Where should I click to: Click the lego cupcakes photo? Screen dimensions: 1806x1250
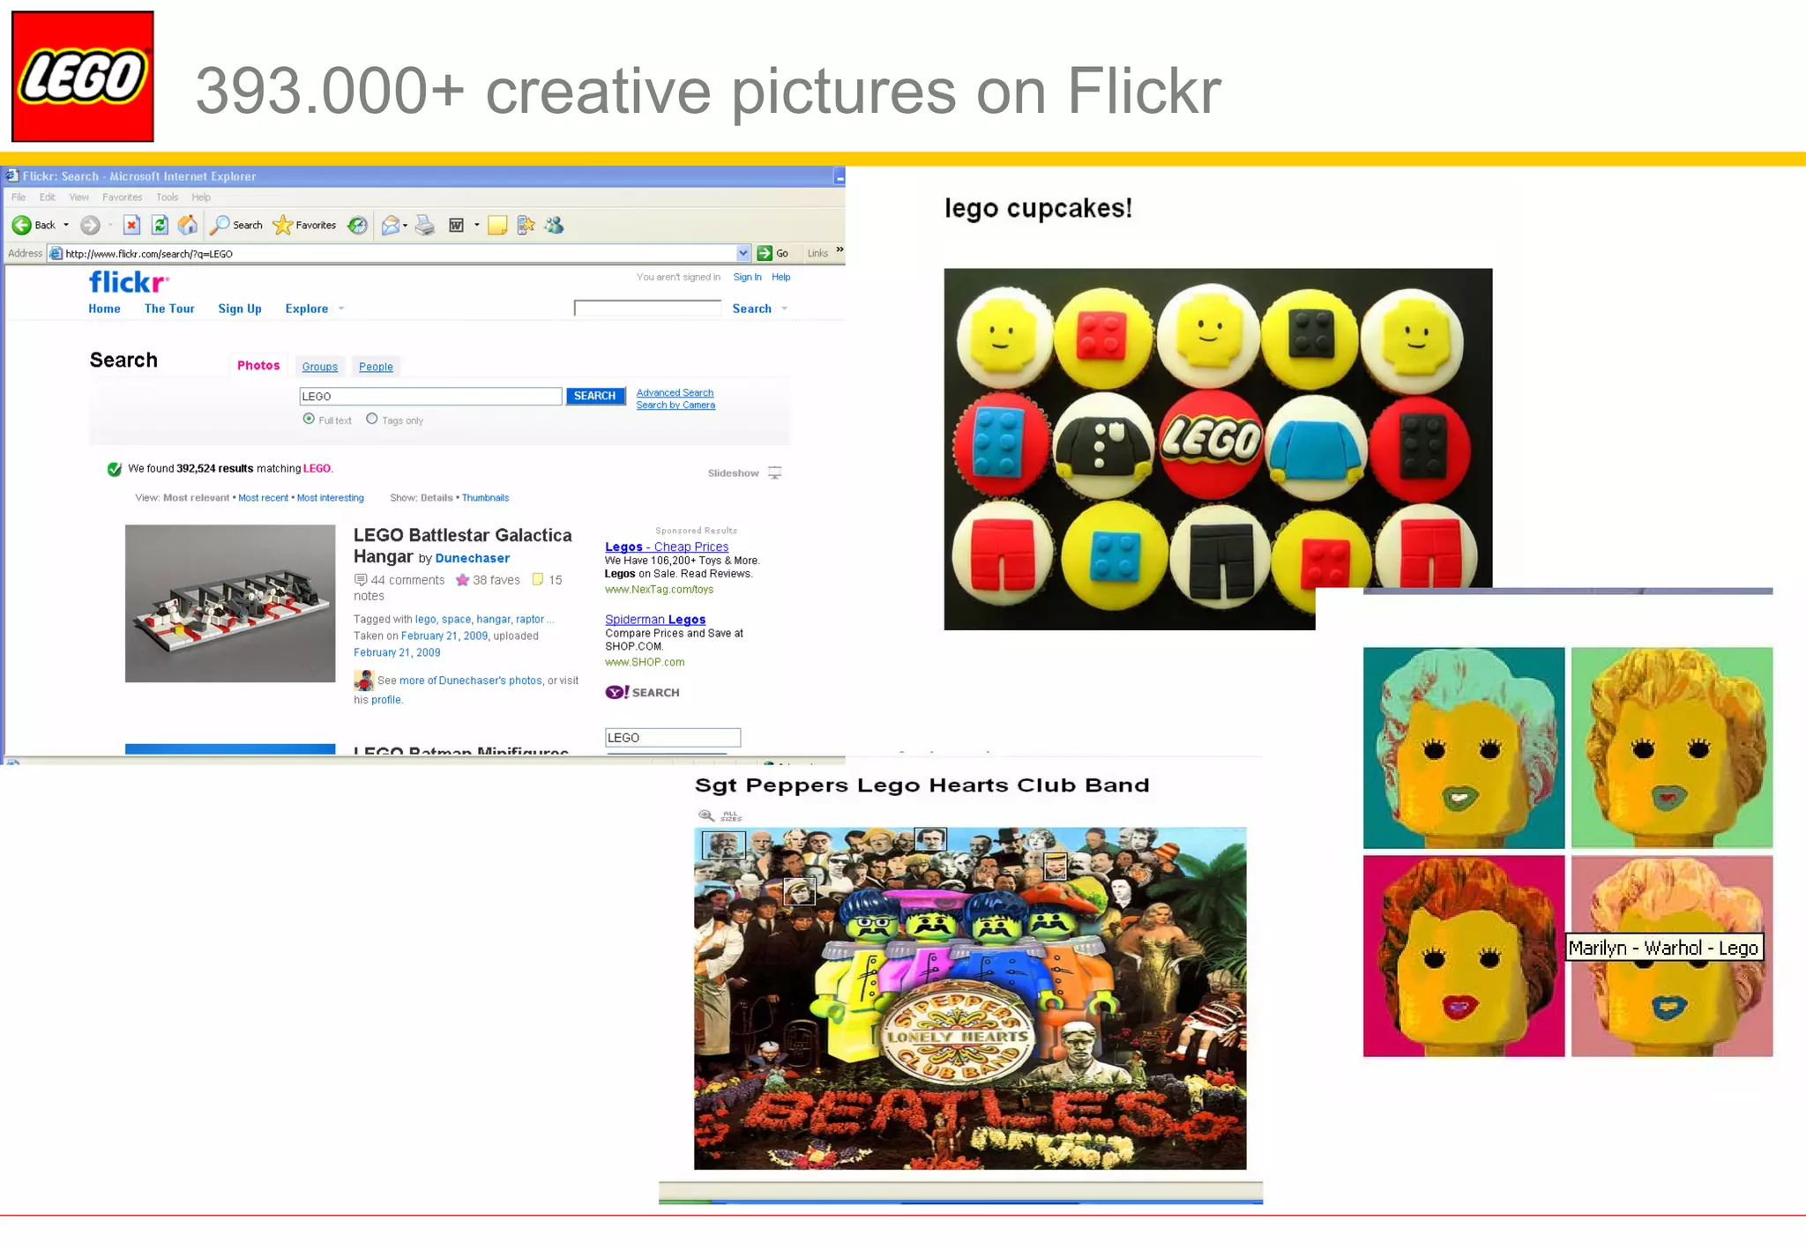click(x=1218, y=450)
